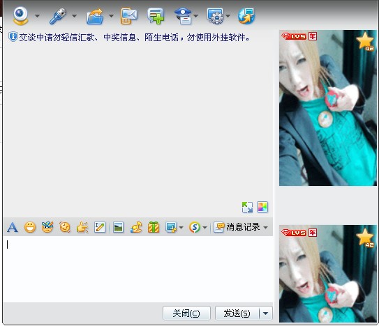
Task: Open handwriting input pencil icon
Action: point(100,227)
